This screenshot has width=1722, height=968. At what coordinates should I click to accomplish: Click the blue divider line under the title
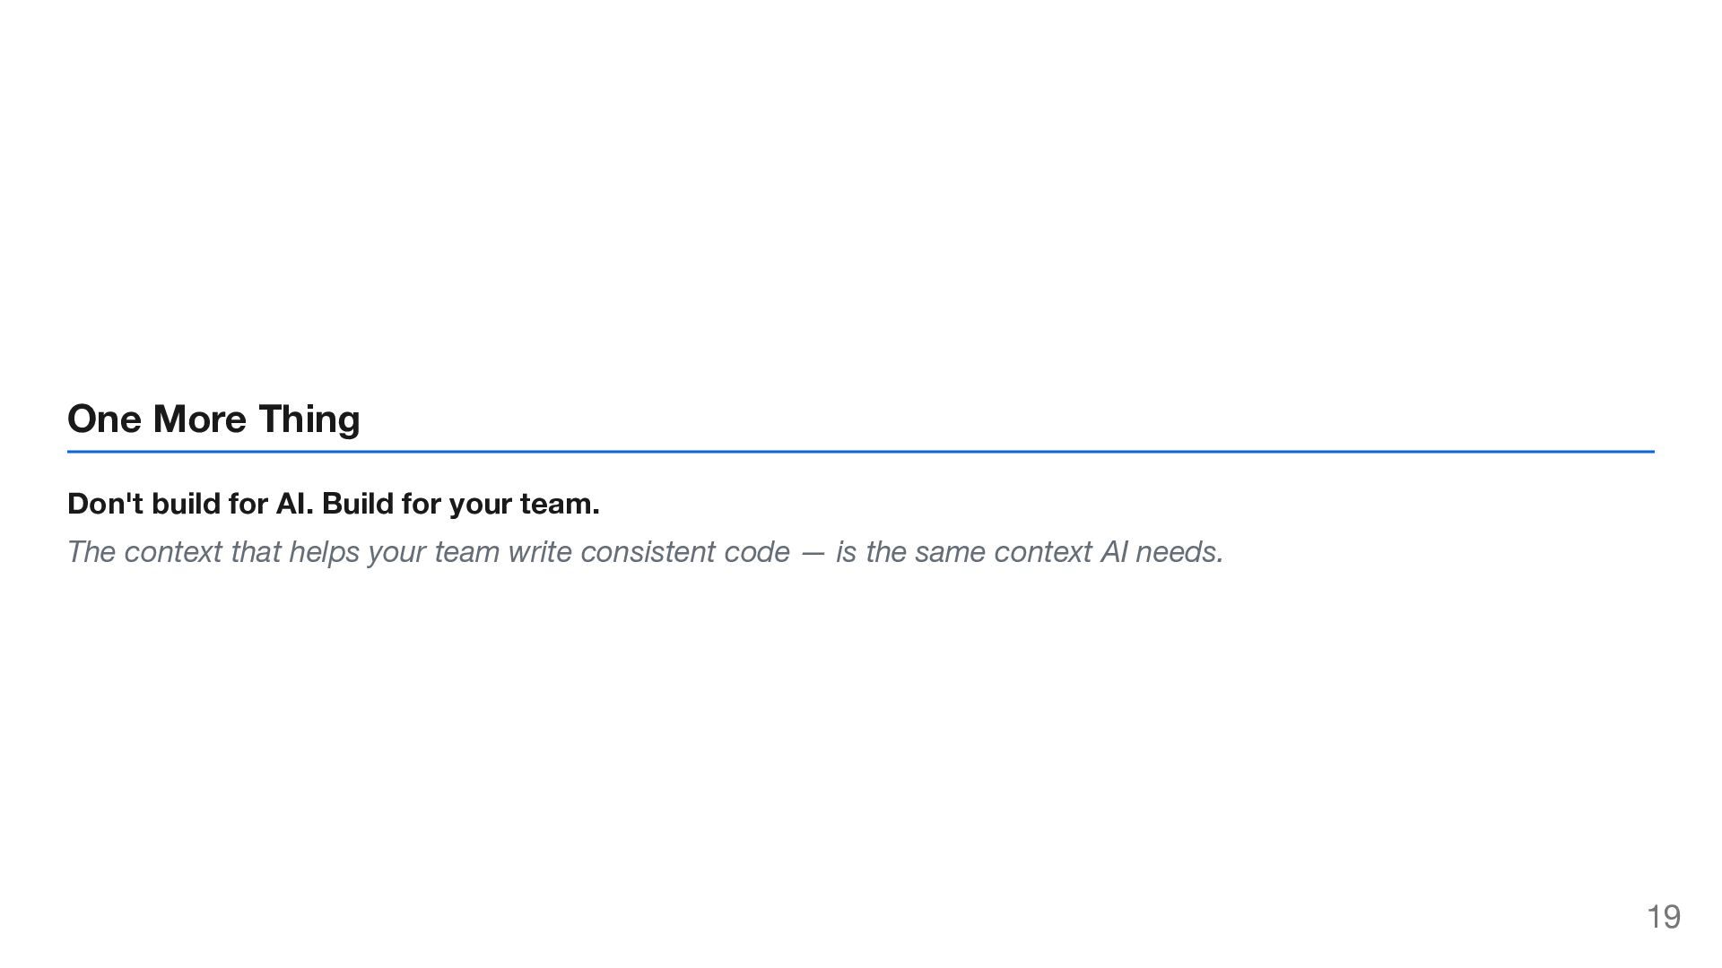tap(861, 452)
